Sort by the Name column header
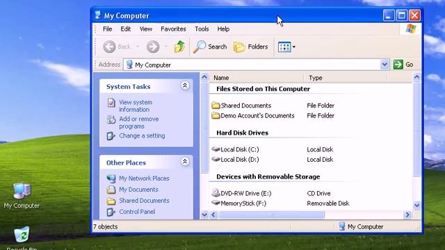Viewport: 445px width, 250px height. [257, 78]
